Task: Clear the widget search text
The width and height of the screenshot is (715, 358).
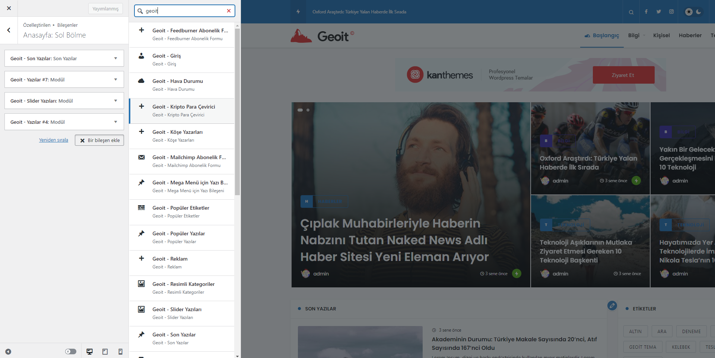Action: tap(229, 11)
